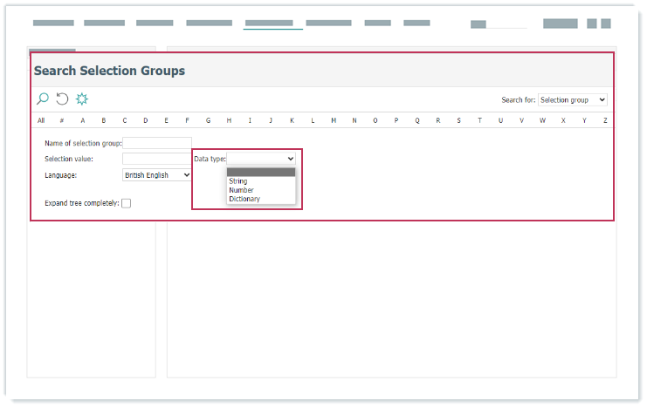This screenshot has width=647, height=408.
Task: Filter selection groups by letter K
Action: click(292, 120)
